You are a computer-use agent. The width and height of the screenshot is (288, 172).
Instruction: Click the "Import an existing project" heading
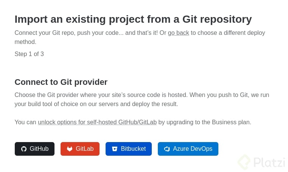pos(133,19)
